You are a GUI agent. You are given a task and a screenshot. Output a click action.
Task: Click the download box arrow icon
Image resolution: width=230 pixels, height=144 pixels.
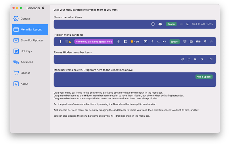145,41
